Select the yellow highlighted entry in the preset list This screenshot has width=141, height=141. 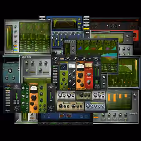click(86, 29)
